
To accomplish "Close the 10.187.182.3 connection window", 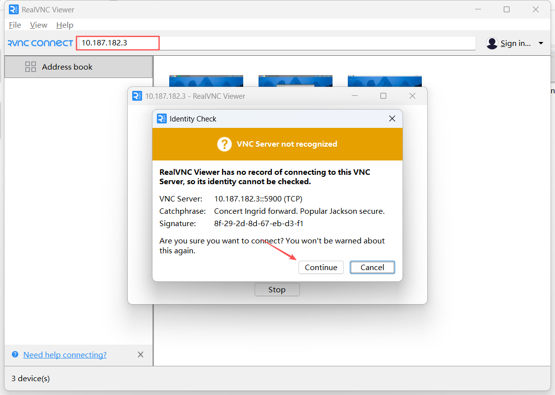I will [412, 96].
